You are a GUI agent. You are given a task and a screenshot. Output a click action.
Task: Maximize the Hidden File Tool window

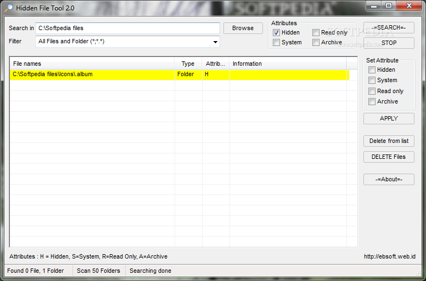389,6
